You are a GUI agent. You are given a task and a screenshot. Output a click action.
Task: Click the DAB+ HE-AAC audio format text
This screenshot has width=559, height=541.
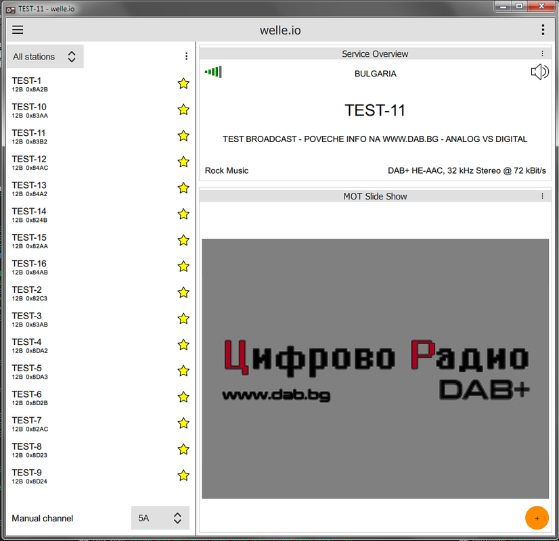(x=467, y=170)
